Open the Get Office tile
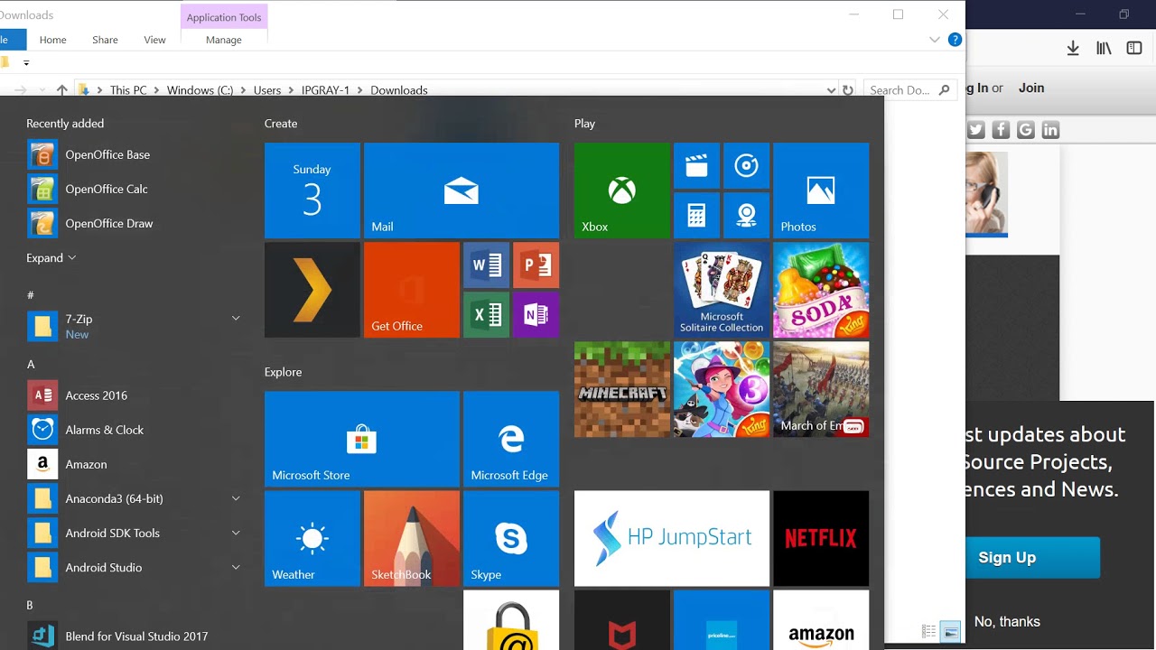This screenshot has width=1156, height=650. point(412,290)
